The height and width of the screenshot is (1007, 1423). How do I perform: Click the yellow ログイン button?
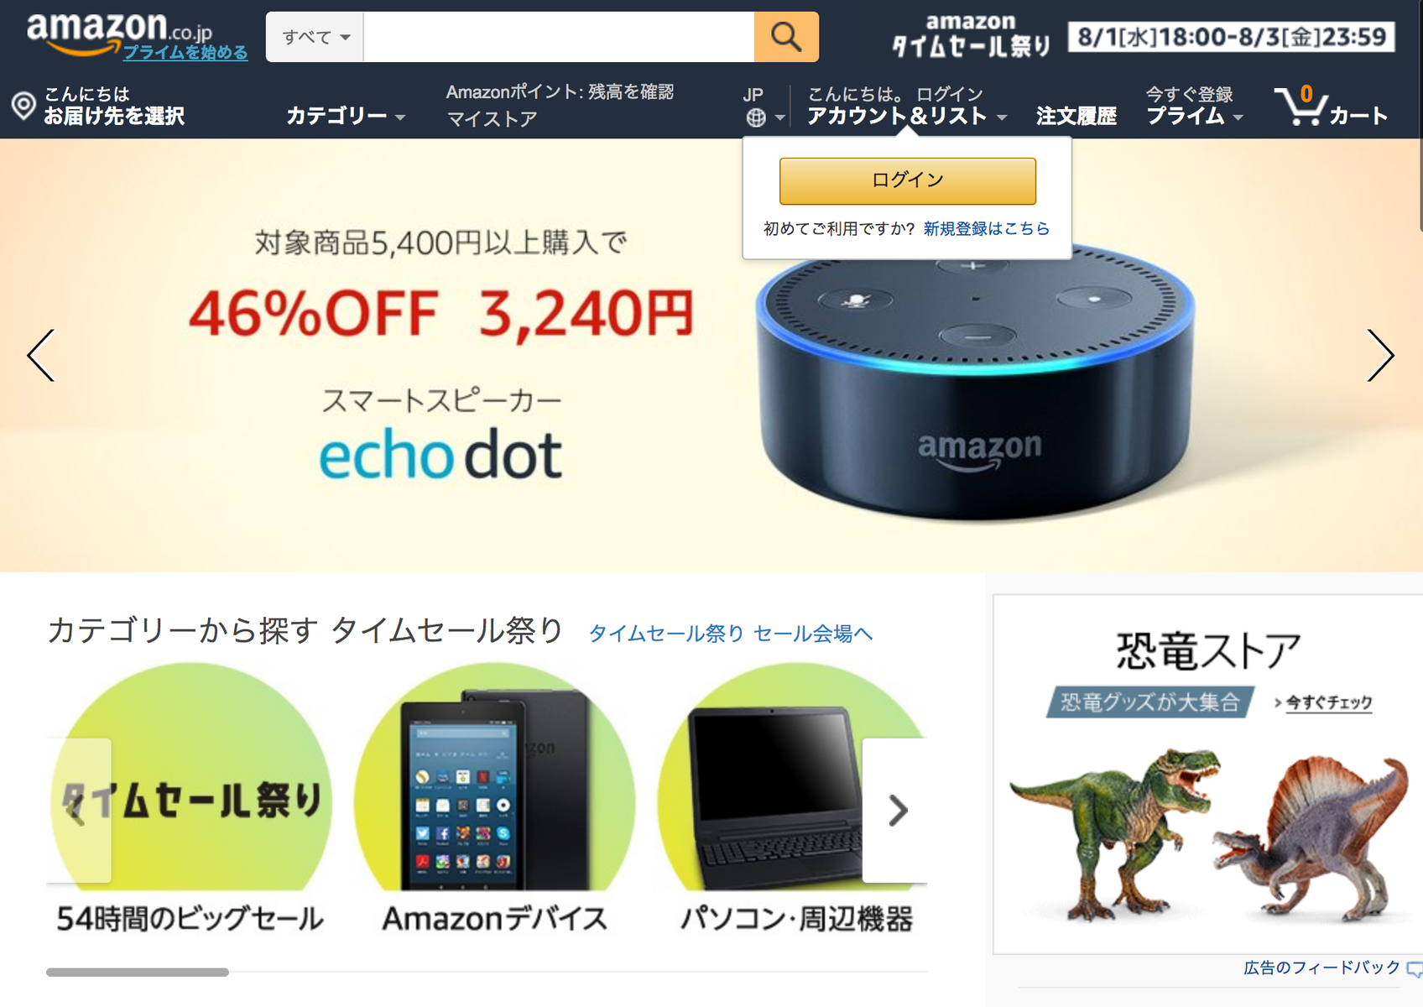coord(908,180)
